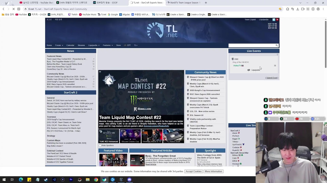Open the TL+ nav item
Image resolution: width=327 pixels, height=183 pixels.
pos(136,45)
